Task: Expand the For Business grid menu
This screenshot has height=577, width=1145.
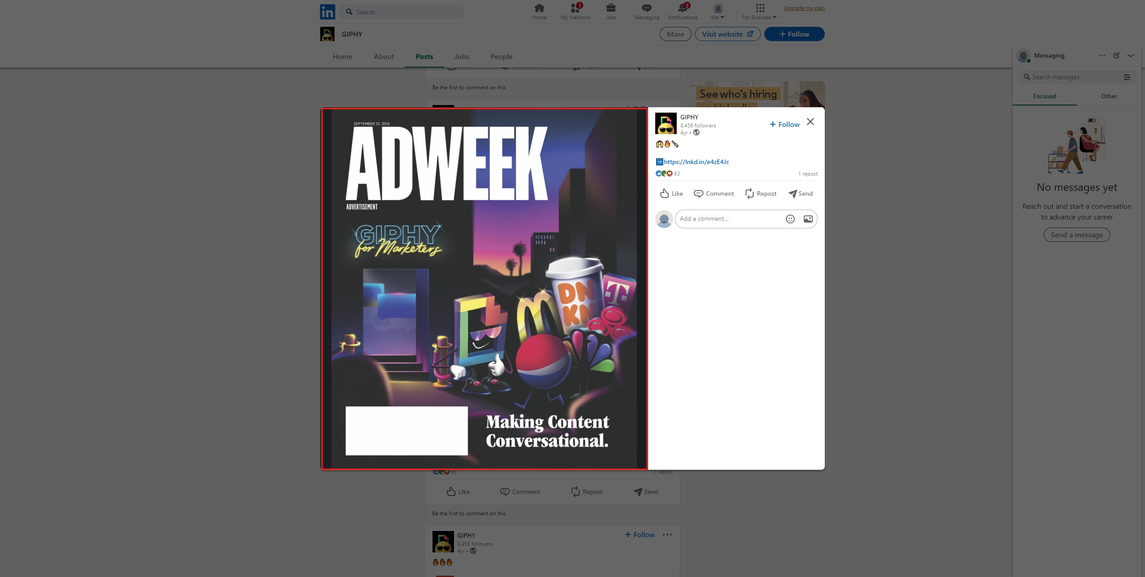Action: click(759, 12)
